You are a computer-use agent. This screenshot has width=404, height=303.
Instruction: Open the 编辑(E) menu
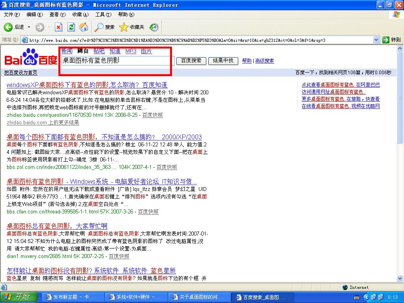tap(35, 15)
